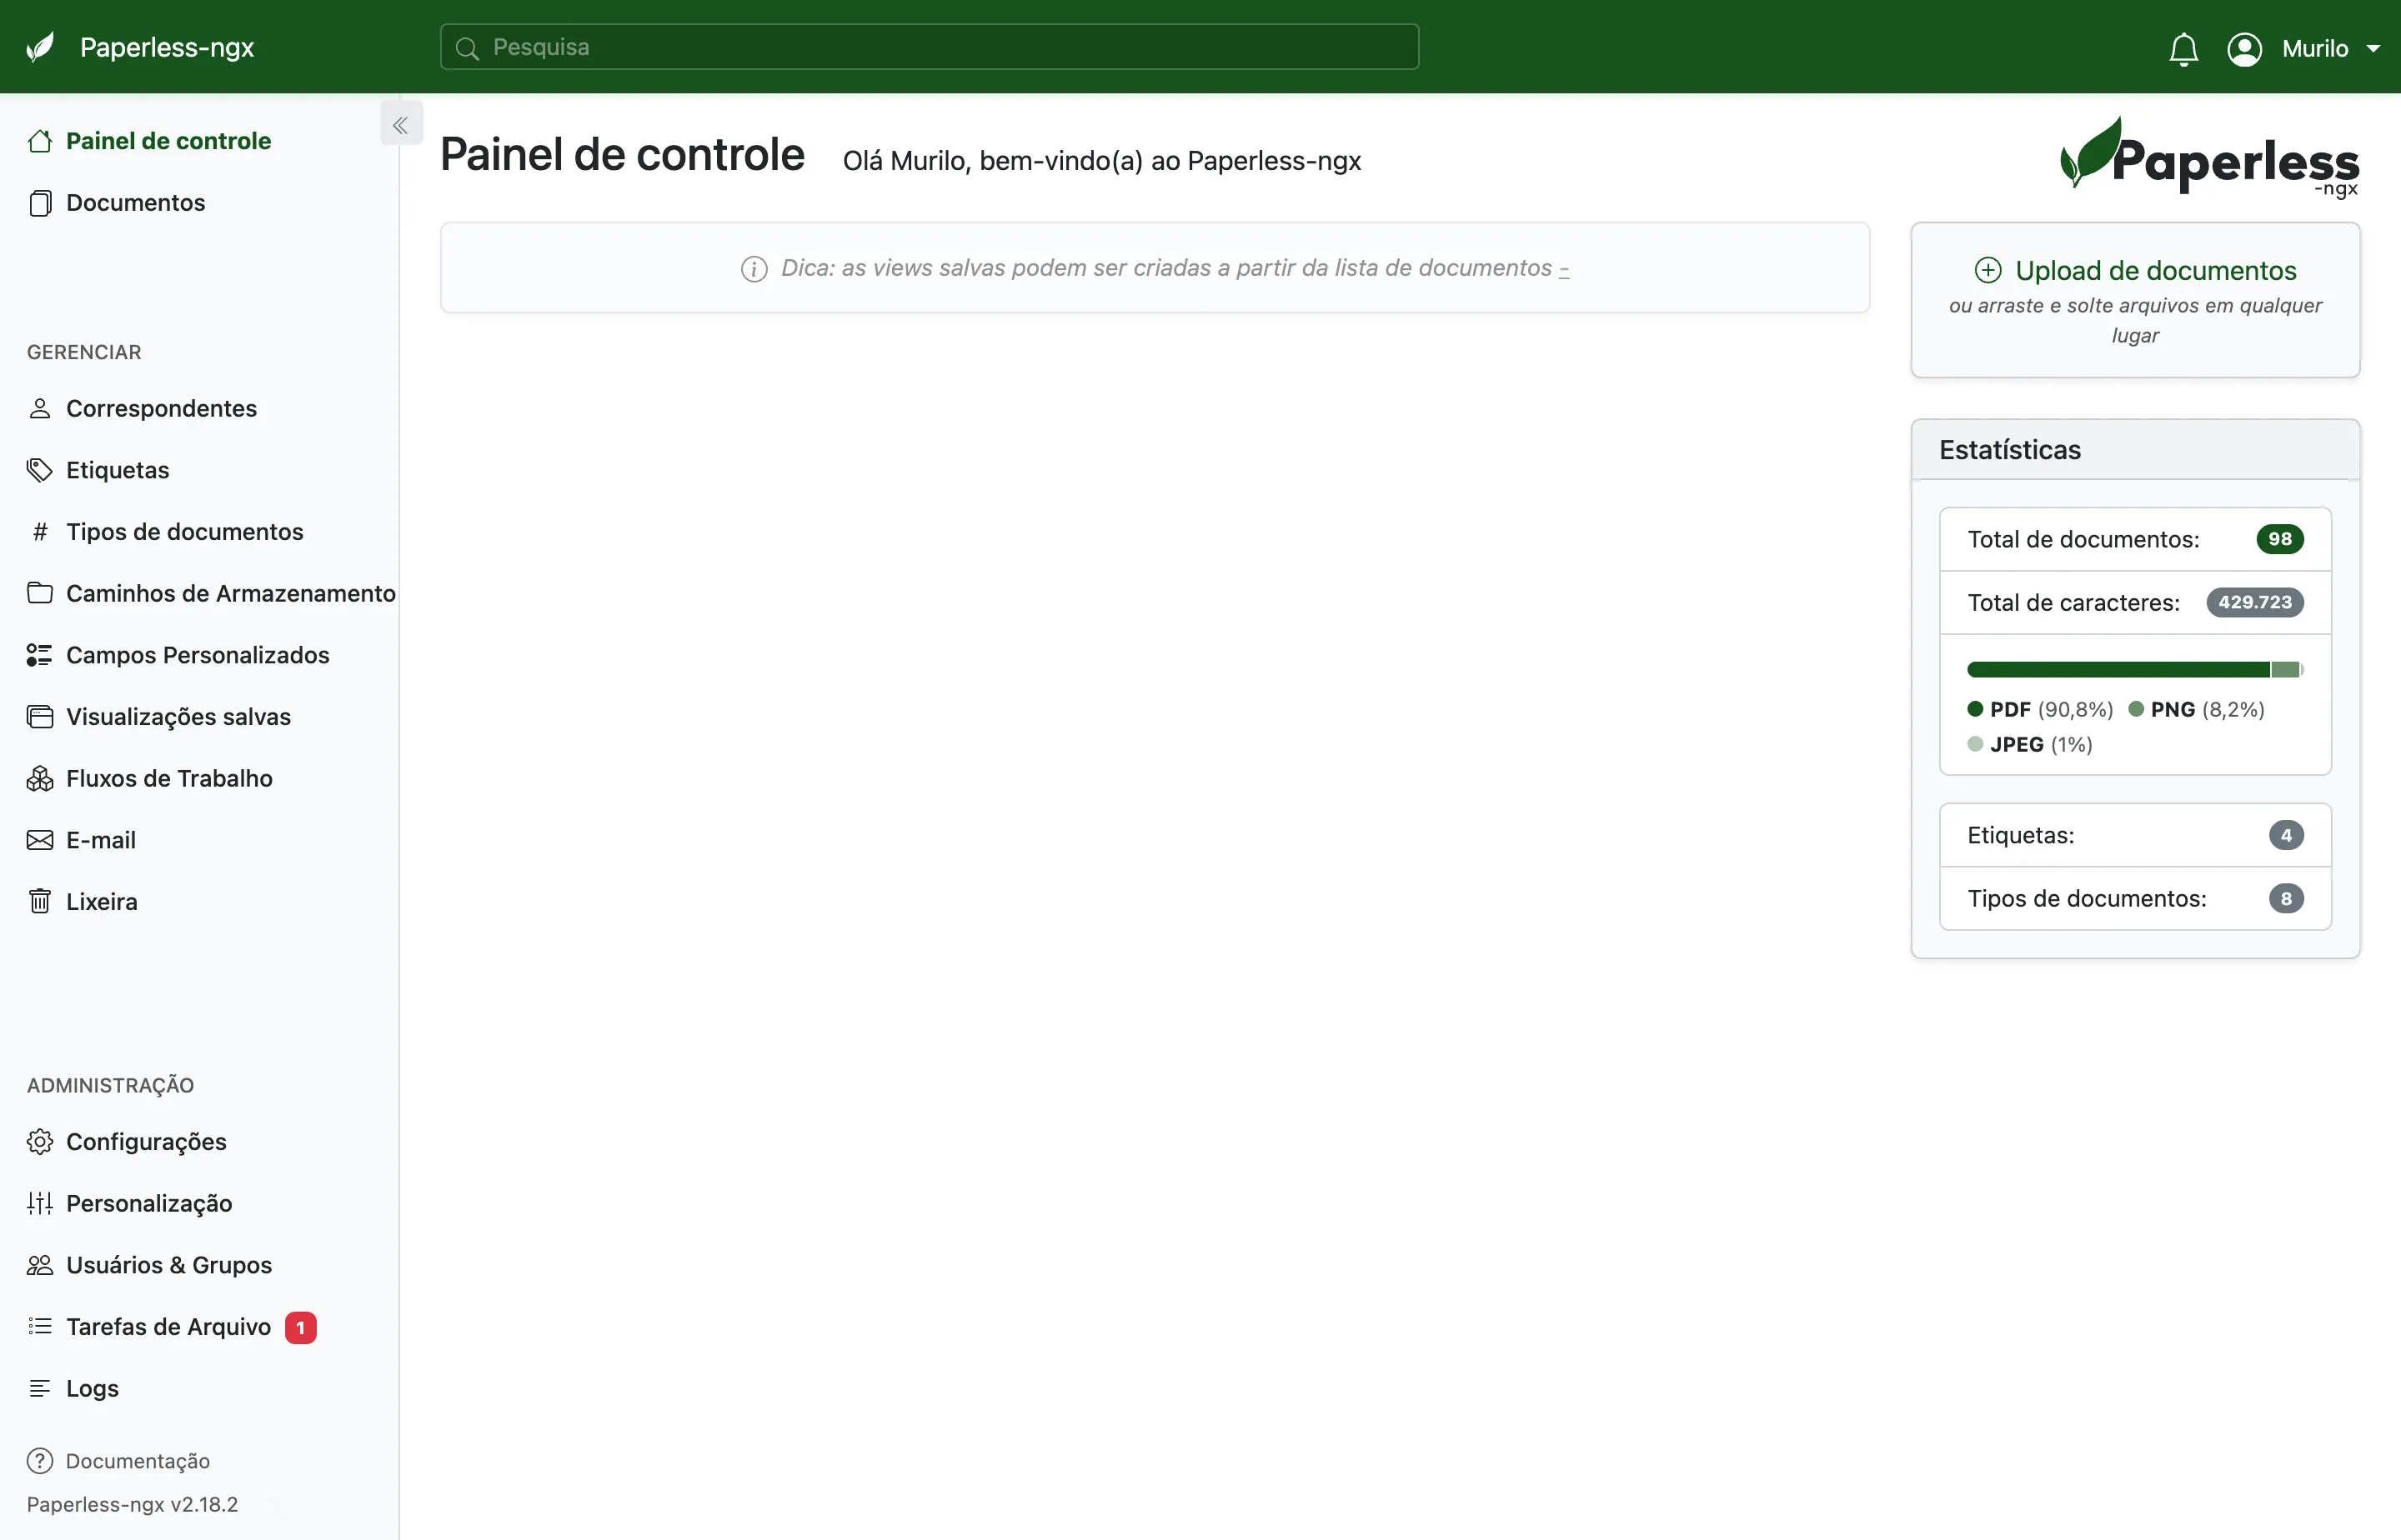Click the Total de caracteres 429.723 badge

(x=2254, y=602)
